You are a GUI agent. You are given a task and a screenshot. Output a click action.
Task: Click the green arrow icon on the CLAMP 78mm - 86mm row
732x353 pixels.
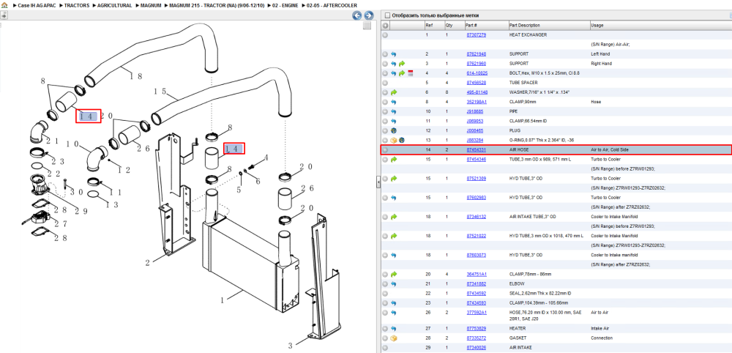click(x=394, y=274)
